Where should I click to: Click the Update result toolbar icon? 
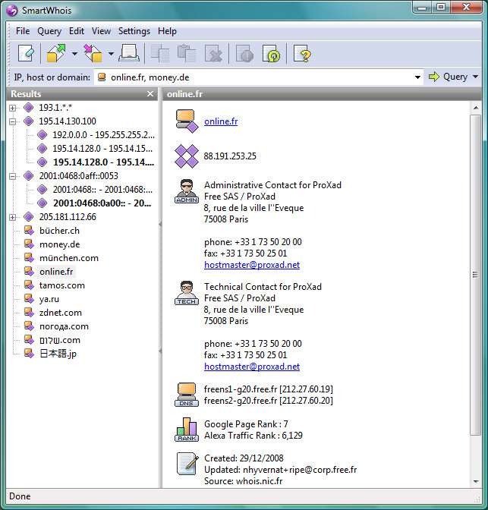click(x=271, y=53)
